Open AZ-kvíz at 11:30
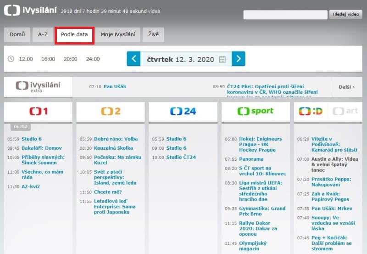The height and width of the screenshot is (254, 367). coord(31,186)
